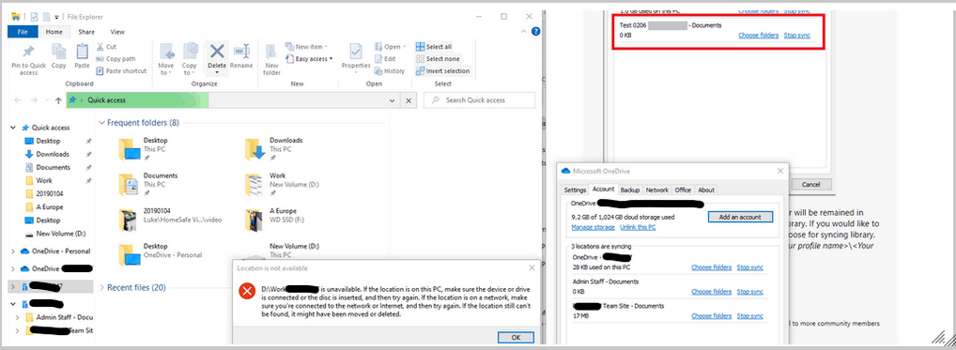Switch to the Share ribbon tab

pyautogui.click(x=86, y=32)
